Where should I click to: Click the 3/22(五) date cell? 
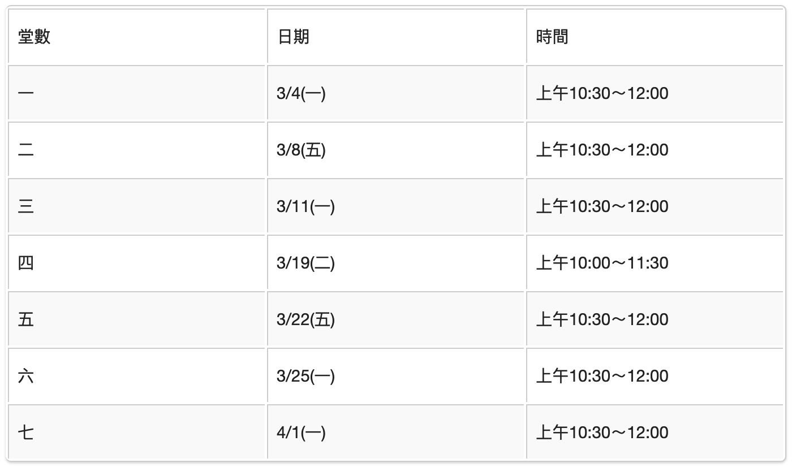305,319
